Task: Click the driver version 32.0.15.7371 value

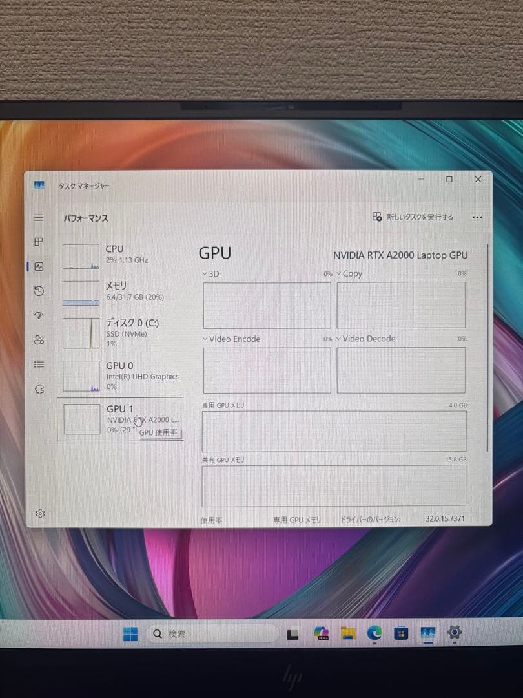Action: (445, 518)
